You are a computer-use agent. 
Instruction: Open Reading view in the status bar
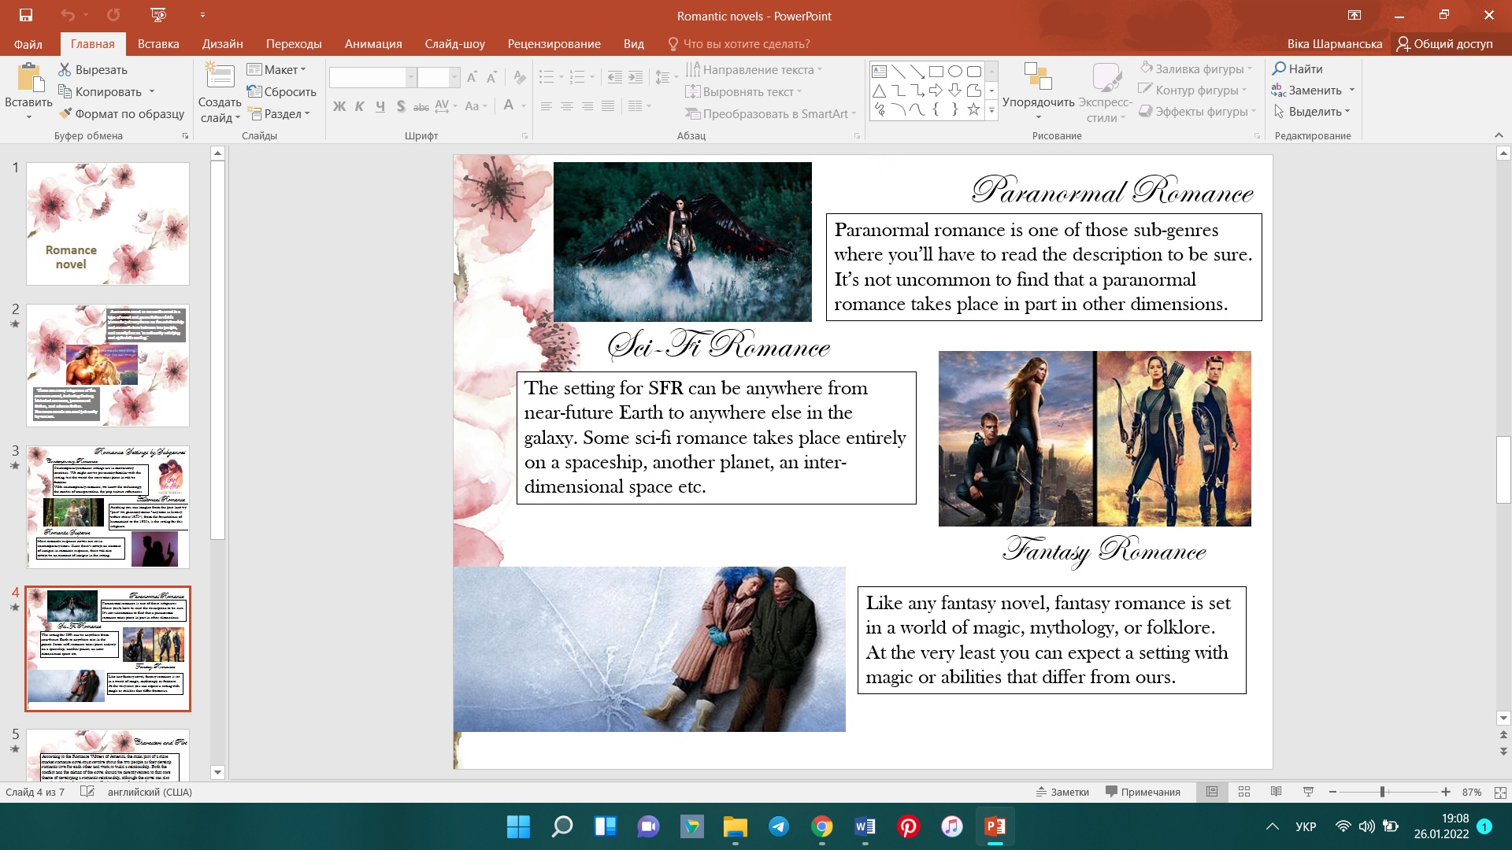(1277, 792)
